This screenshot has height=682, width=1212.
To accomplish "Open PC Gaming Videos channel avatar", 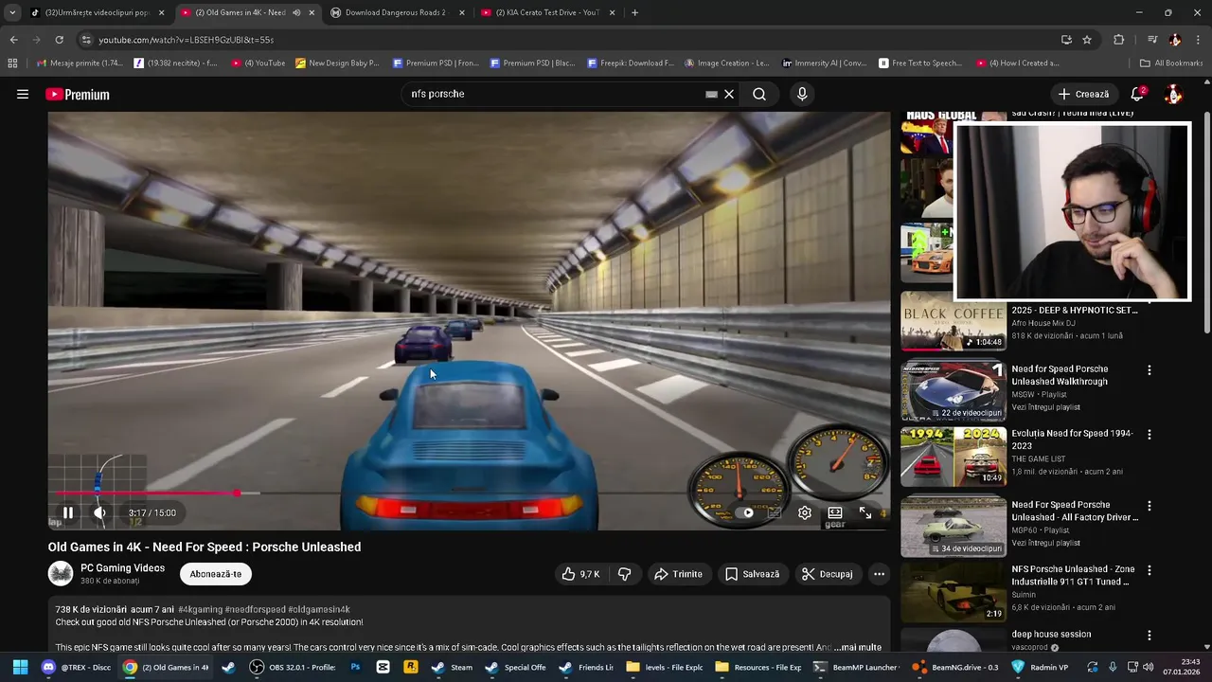I will coord(61,573).
